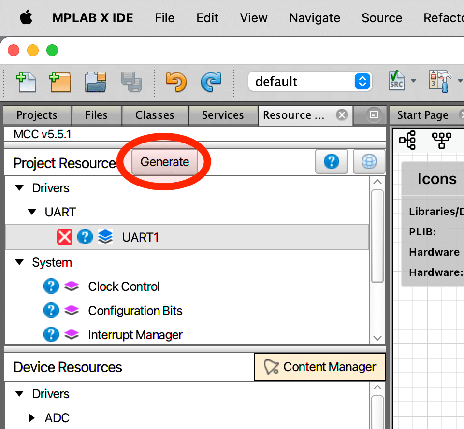Switch to the Projects tab

pos(37,115)
